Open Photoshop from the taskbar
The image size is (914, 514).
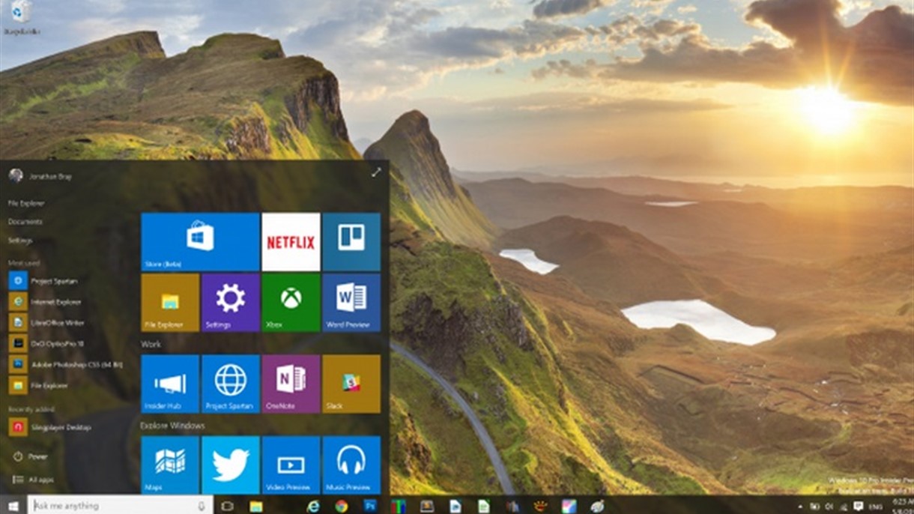pyautogui.click(x=370, y=506)
